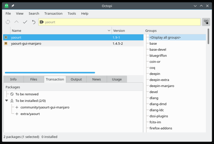This screenshot has height=144, width=214.
Task: Commit the transaction with the checkmark icon
Action: coord(25,22)
